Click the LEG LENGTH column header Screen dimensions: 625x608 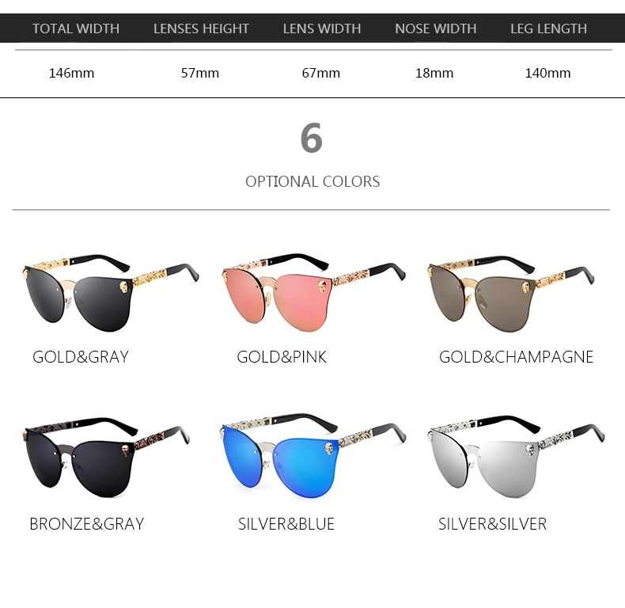pos(548,28)
